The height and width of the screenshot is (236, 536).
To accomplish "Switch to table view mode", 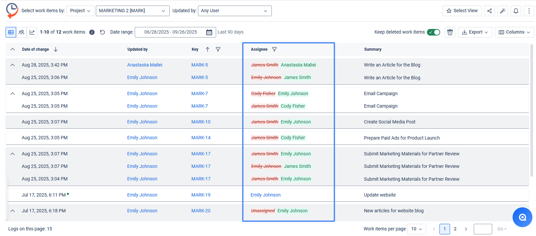I will (x=11, y=32).
